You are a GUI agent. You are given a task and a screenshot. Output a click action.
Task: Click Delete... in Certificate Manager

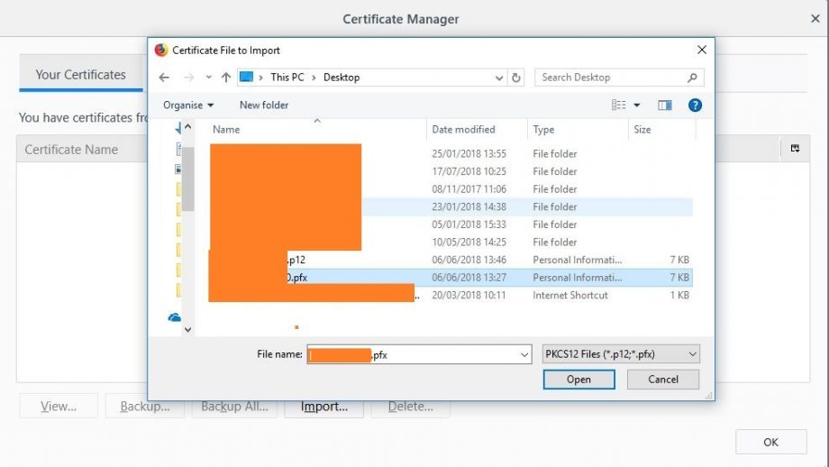[410, 407]
